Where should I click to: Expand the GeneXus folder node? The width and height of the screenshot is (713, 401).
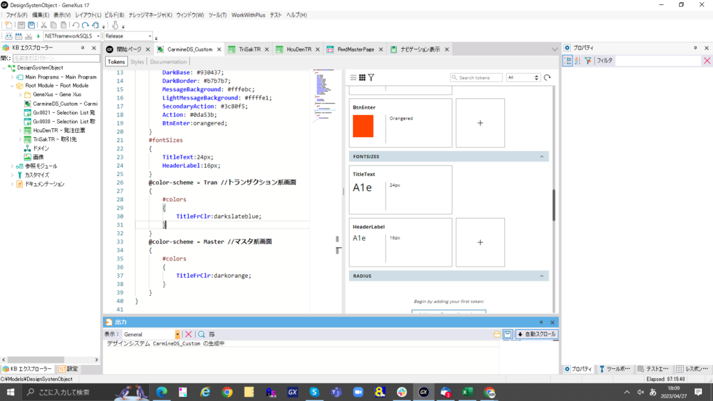point(20,95)
